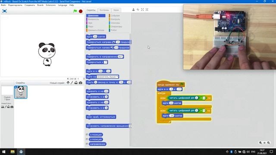Select the grow sprite tool

(x=142, y=9)
